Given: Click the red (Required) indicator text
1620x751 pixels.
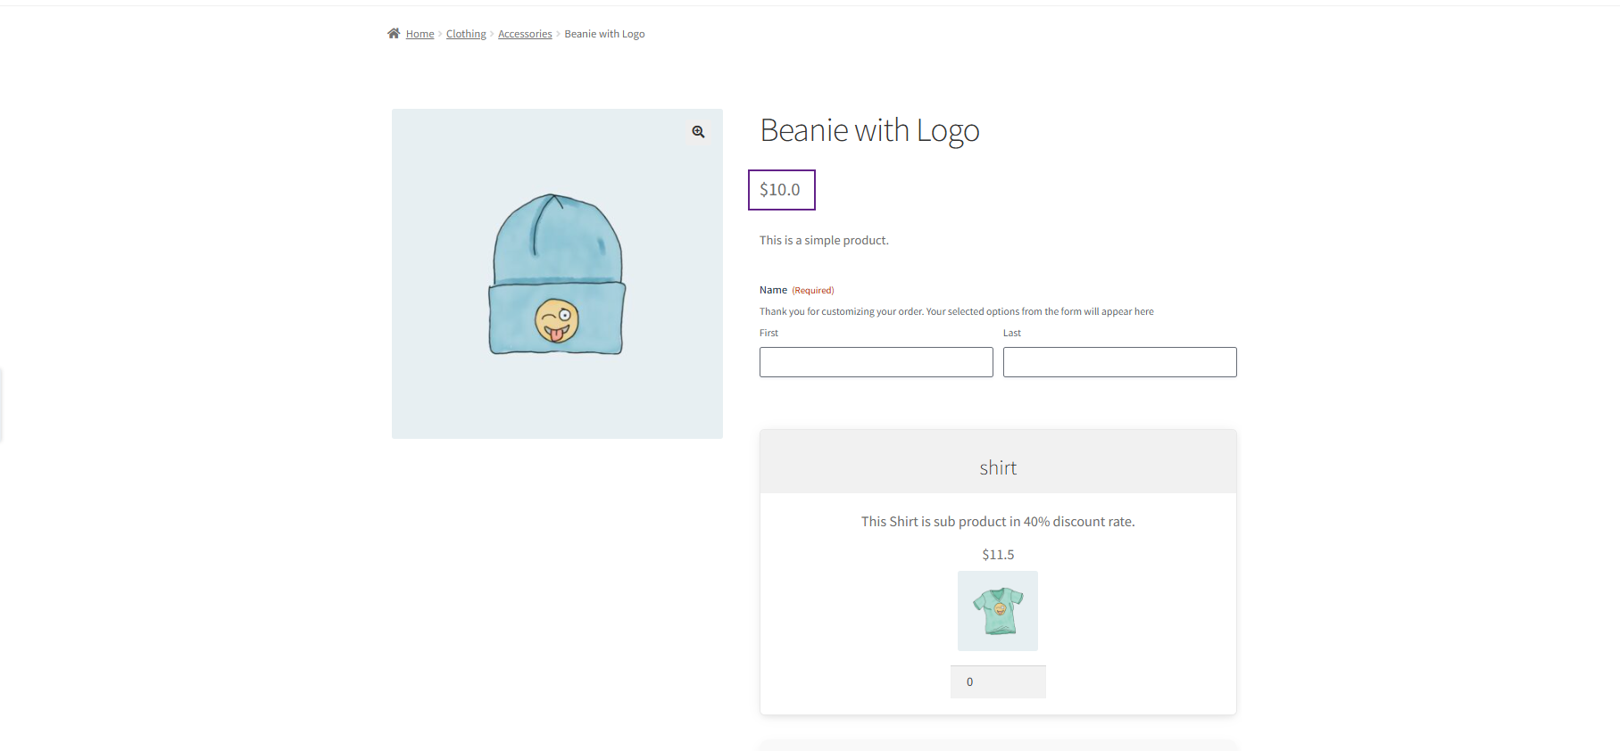Looking at the screenshot, I should 813,291.
